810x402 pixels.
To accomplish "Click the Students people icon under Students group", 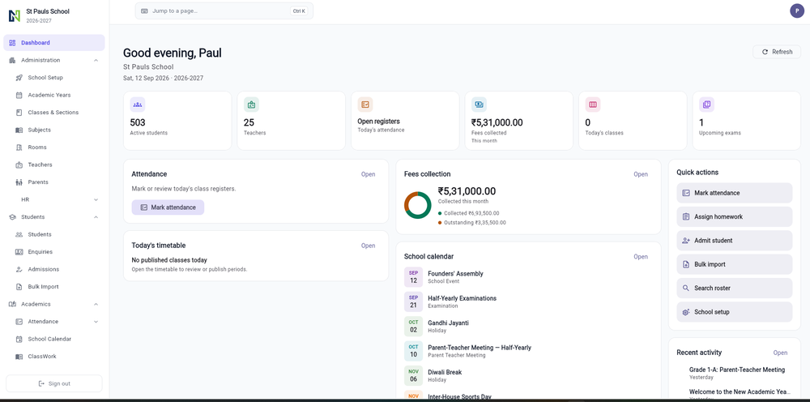I will pyautogui.click(x=19, y=234).
